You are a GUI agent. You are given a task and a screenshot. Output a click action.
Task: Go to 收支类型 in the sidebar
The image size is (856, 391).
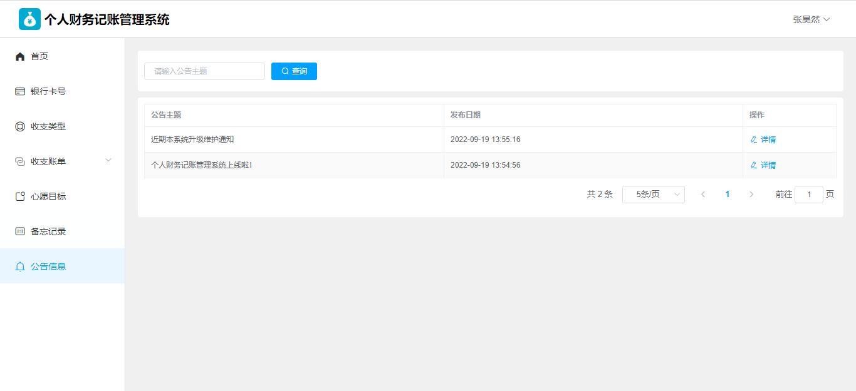(x=62, y=126)
